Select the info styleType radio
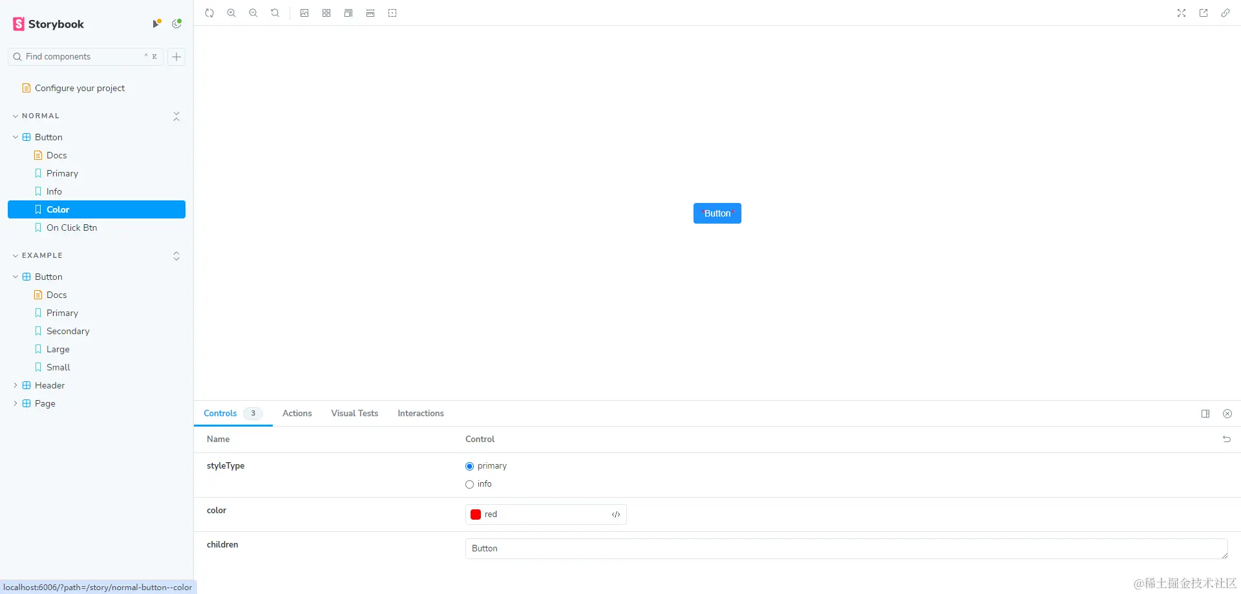The width and height of the screenshot is (1241, 594). [469, 484]
